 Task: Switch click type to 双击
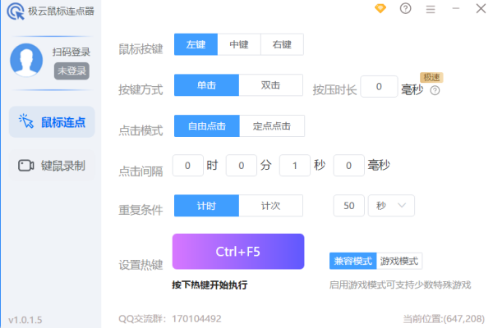pos(272,85)
